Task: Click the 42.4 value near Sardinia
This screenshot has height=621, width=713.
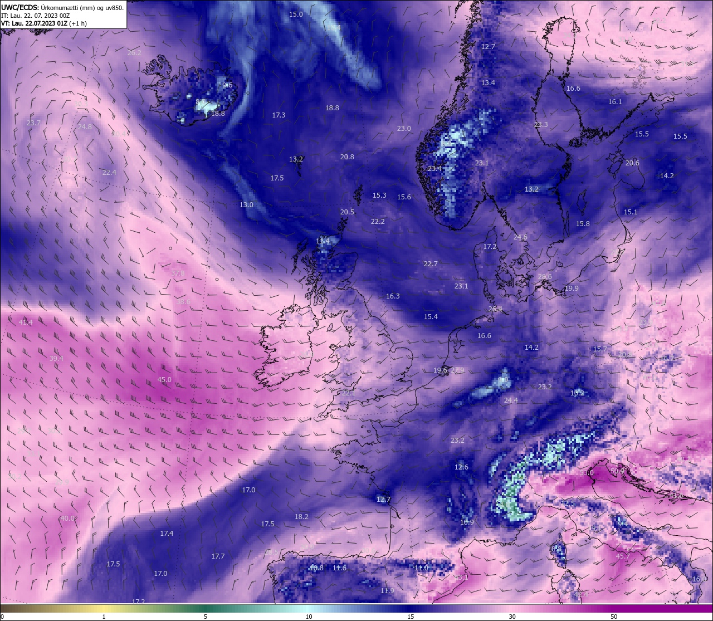Action: pyautogui.click(x=581, y=595)
